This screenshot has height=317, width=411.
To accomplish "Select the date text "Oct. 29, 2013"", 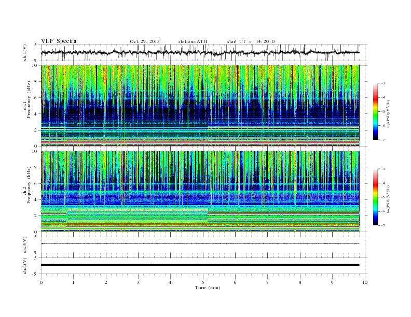I will point(145,41).
